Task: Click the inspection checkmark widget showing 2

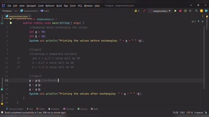Action: (x=194, y=21)
